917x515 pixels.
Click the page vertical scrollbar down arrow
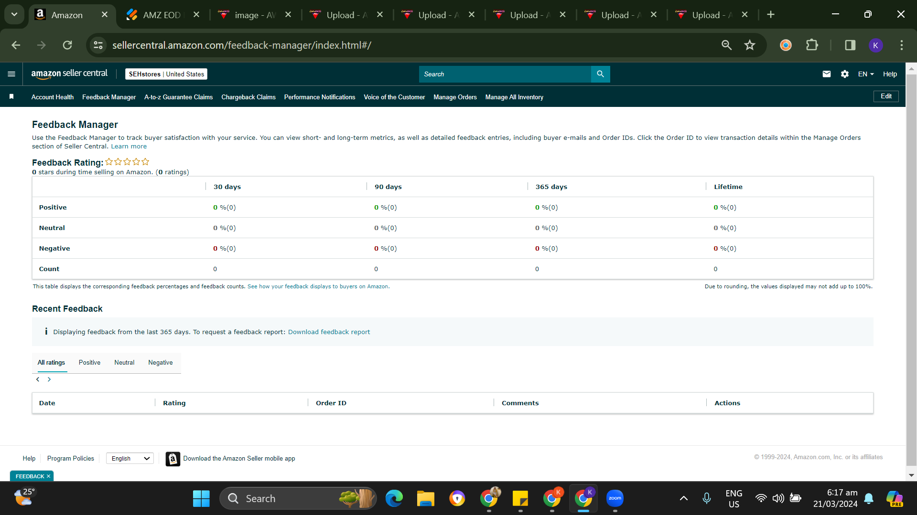pyautogui.click(x=911, y=475)
